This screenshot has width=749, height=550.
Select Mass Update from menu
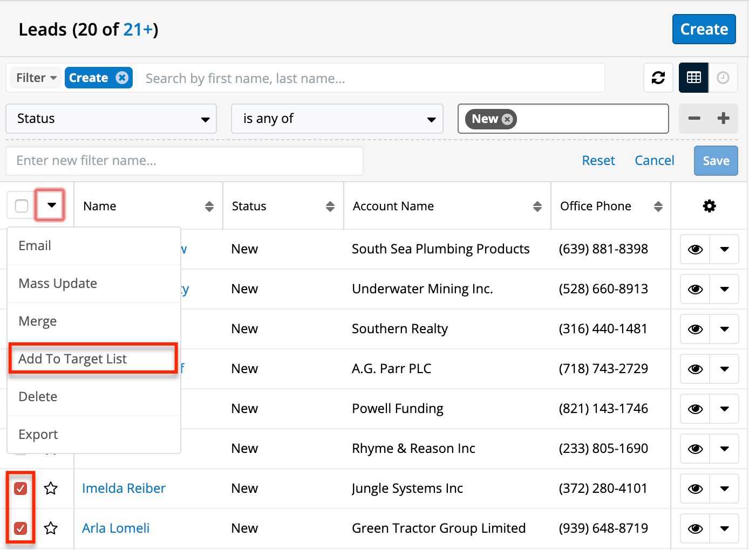58,284
